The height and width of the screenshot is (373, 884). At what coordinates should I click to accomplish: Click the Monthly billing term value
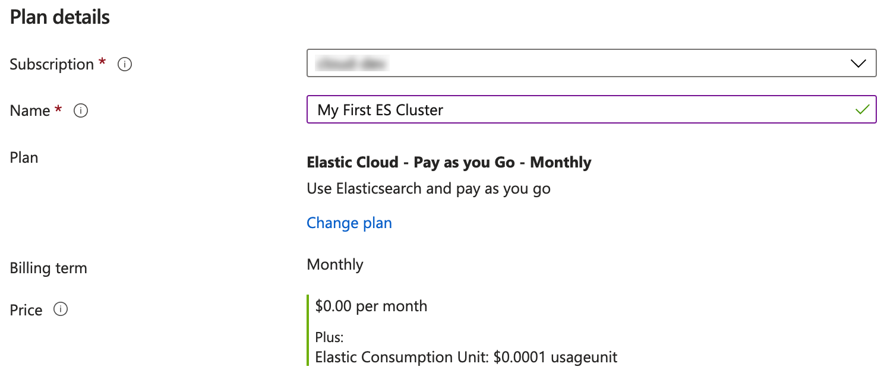click(335, 264)
